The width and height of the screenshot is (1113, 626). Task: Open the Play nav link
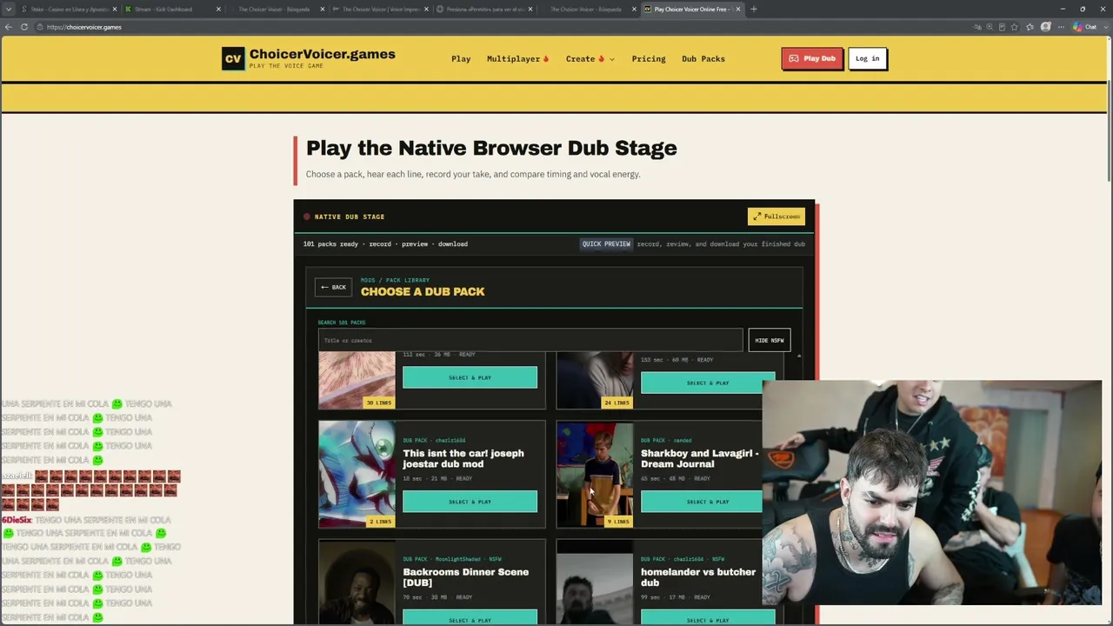pyautogui.click(x=461, y=59)
